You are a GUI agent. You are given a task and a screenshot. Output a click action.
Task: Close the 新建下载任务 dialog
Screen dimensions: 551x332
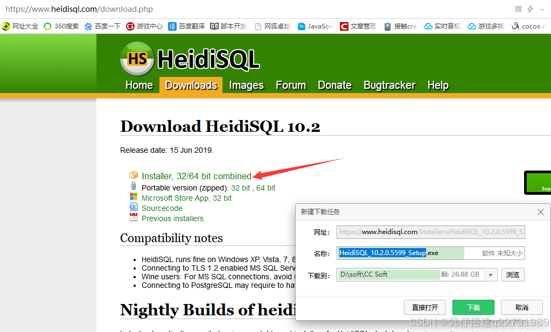[x=540, y=212]
